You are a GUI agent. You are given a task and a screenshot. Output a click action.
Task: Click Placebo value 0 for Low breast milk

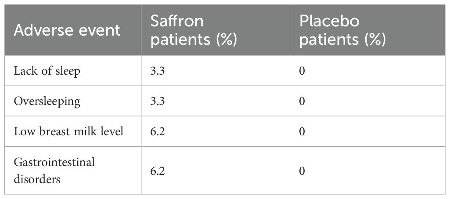tap(302, 131)
